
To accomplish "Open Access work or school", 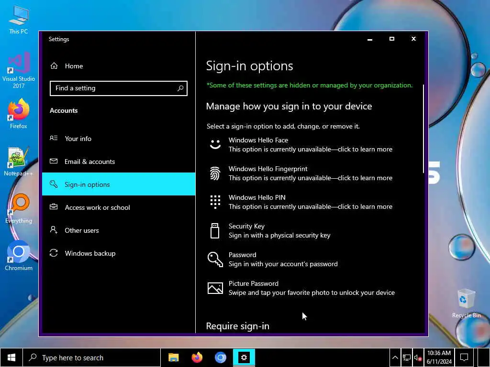I will pyautogui.click(x=119, y=207).
